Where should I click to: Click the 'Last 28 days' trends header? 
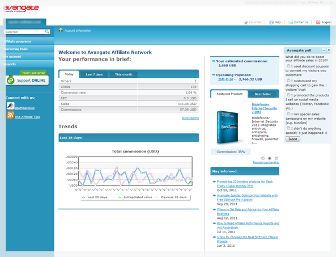[129, 138]
